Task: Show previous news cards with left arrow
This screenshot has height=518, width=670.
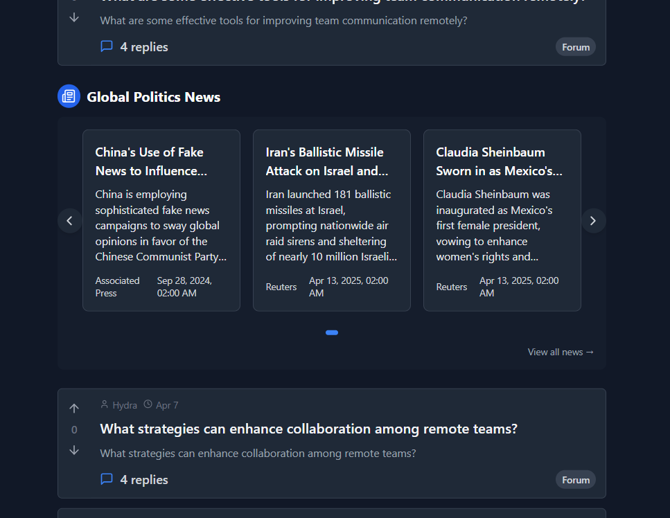Action: coord(70,221)
